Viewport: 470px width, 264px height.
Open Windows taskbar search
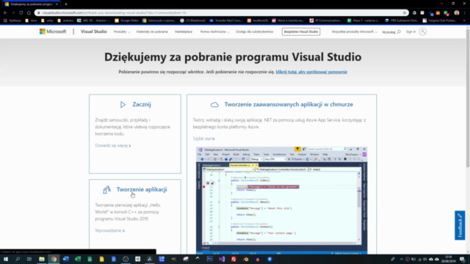point(18,259)
